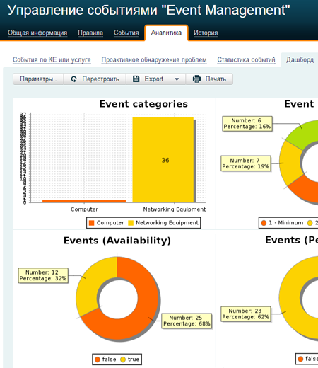Open Проактивное обнаружение проблем link
This screenshot has height=368, width=318.
(154, 59)
